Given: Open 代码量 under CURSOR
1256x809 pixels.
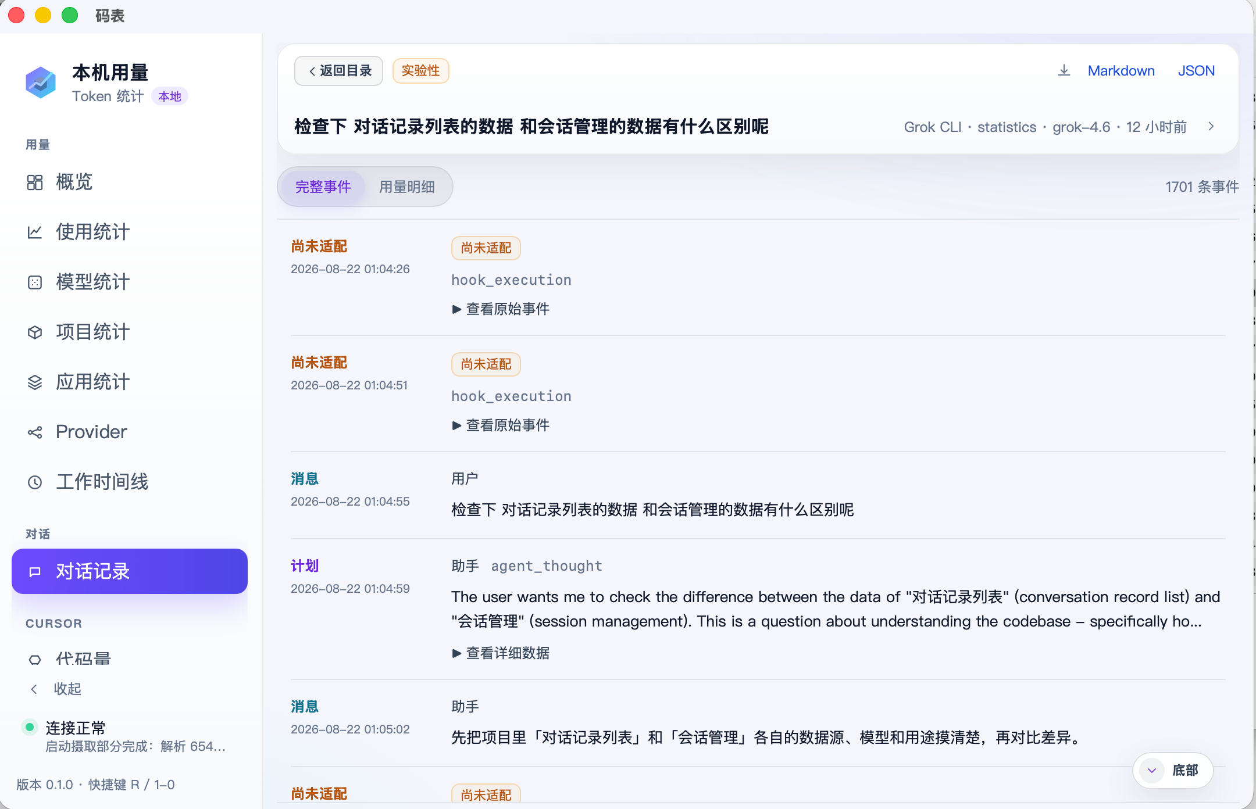Looking at the screenshot, I should click(130, 660).
